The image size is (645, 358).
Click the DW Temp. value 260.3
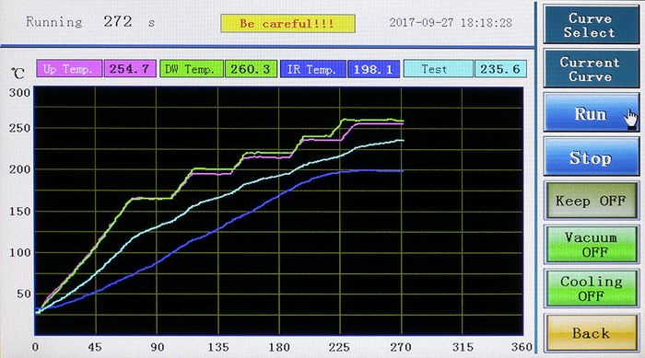click(x=251, y=69)
